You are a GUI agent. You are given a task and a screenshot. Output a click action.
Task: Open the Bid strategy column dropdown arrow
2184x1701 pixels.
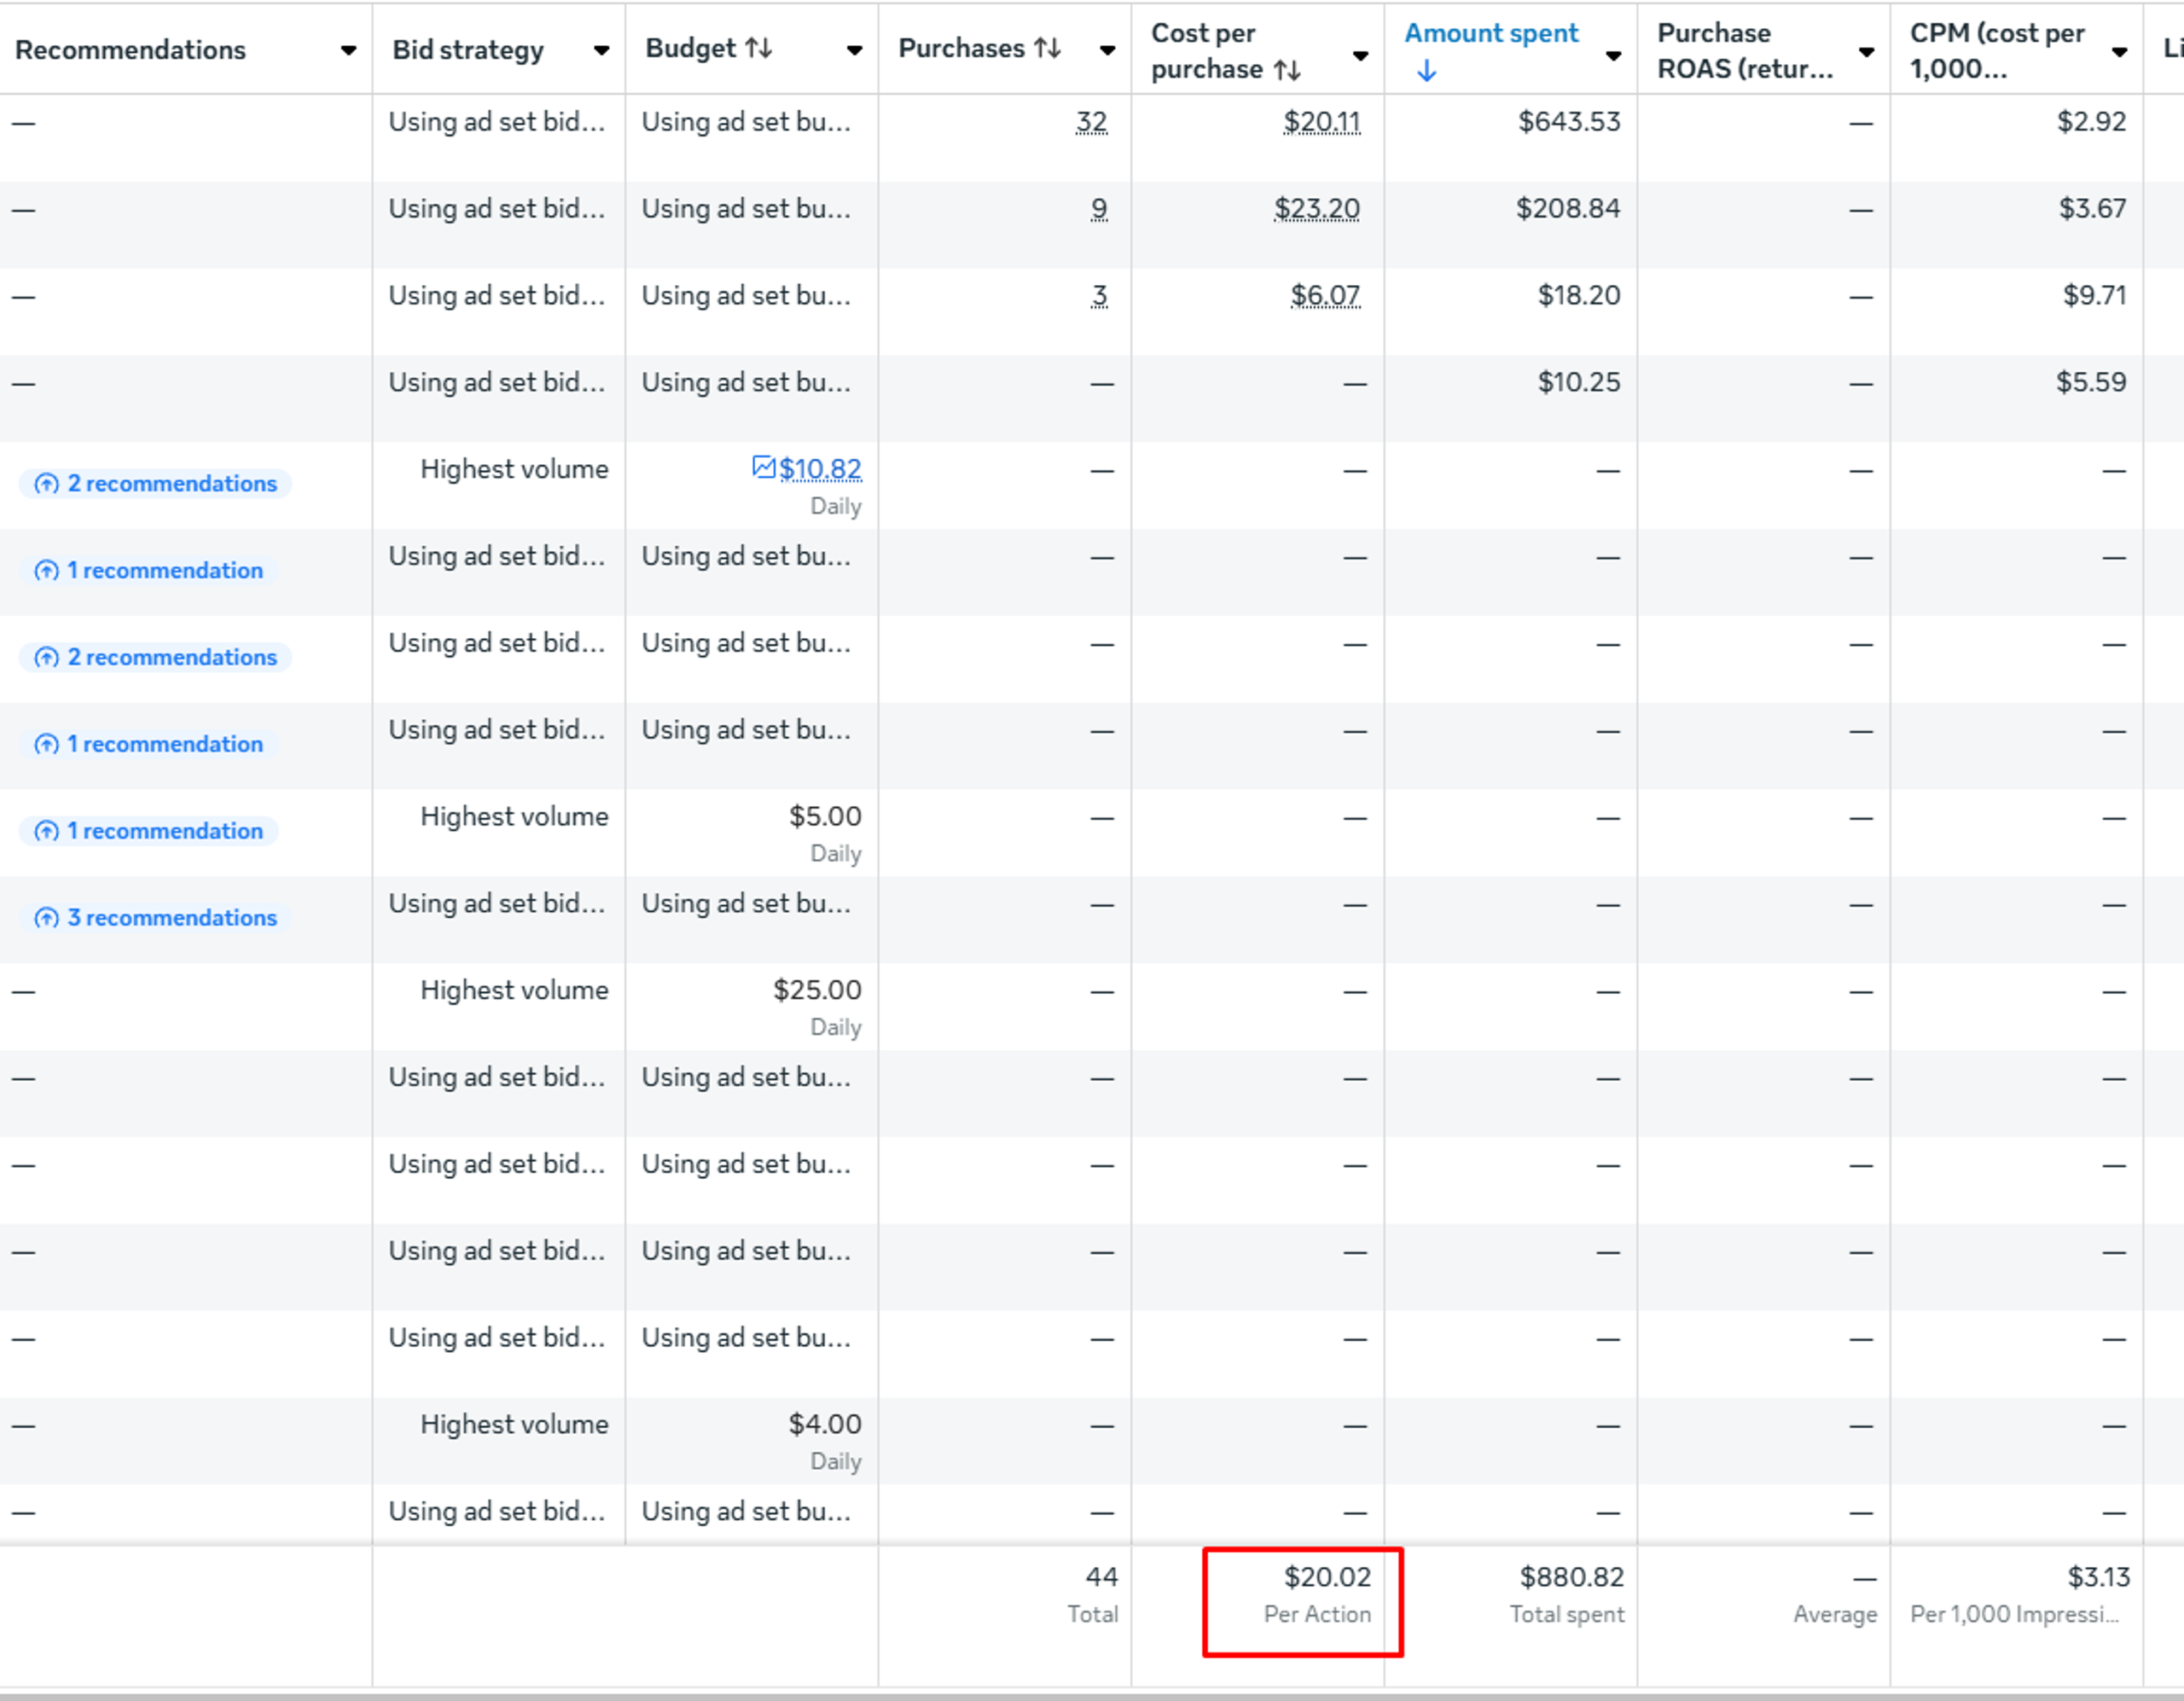601,50
